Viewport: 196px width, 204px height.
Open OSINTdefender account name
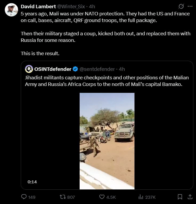[x=53, y=69]
